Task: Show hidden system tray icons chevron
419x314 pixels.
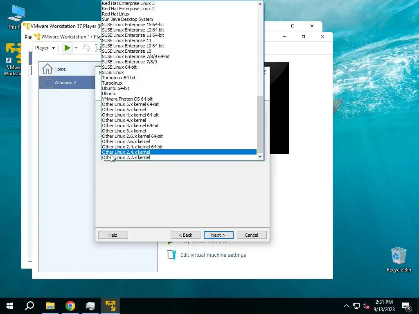Action: click(346, 306)
